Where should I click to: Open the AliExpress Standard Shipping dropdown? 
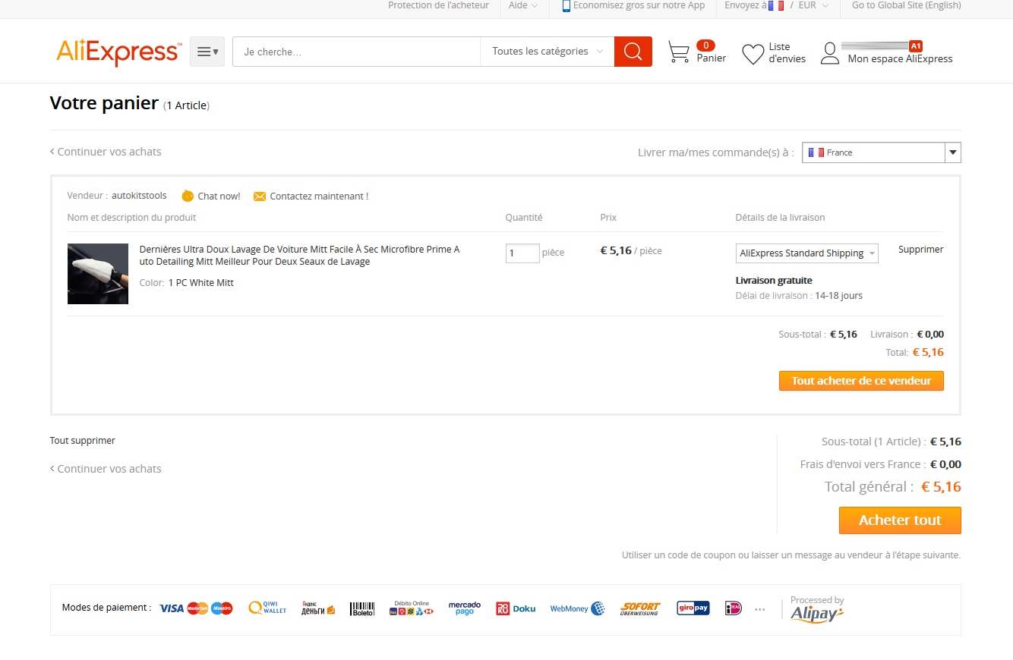pos(806,253)
